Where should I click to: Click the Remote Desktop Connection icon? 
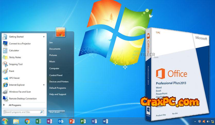(x=5, y=99)
